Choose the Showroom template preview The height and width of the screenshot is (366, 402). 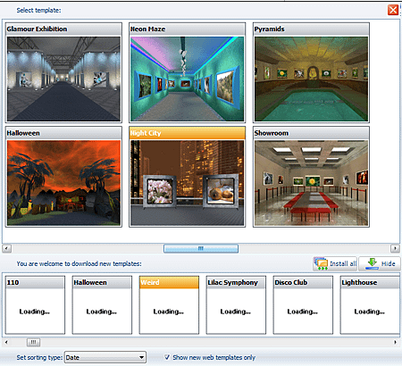click(311, 183)
